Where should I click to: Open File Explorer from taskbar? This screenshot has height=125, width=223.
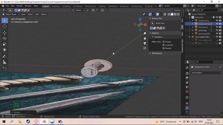tap(20, 122)
